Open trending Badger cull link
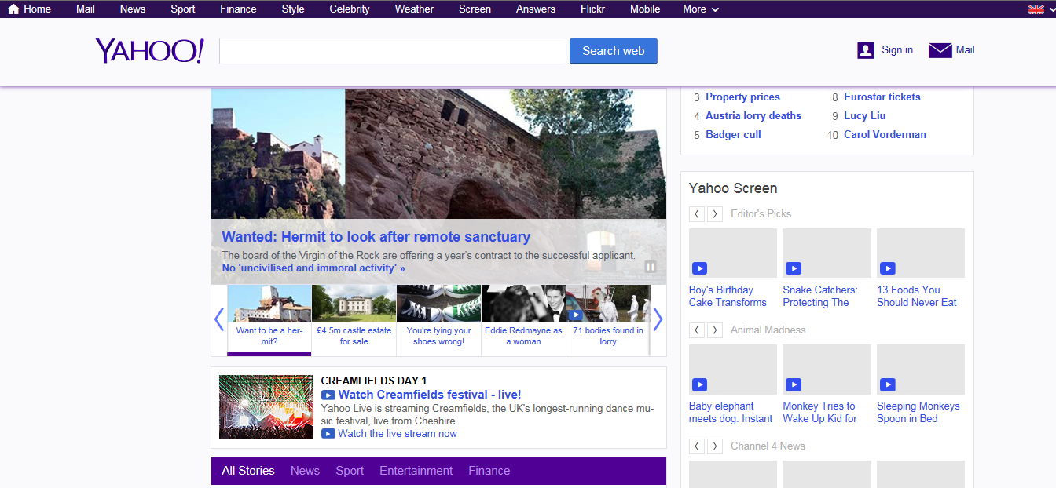The image size is (1056, 488). [x=733, y=135]
